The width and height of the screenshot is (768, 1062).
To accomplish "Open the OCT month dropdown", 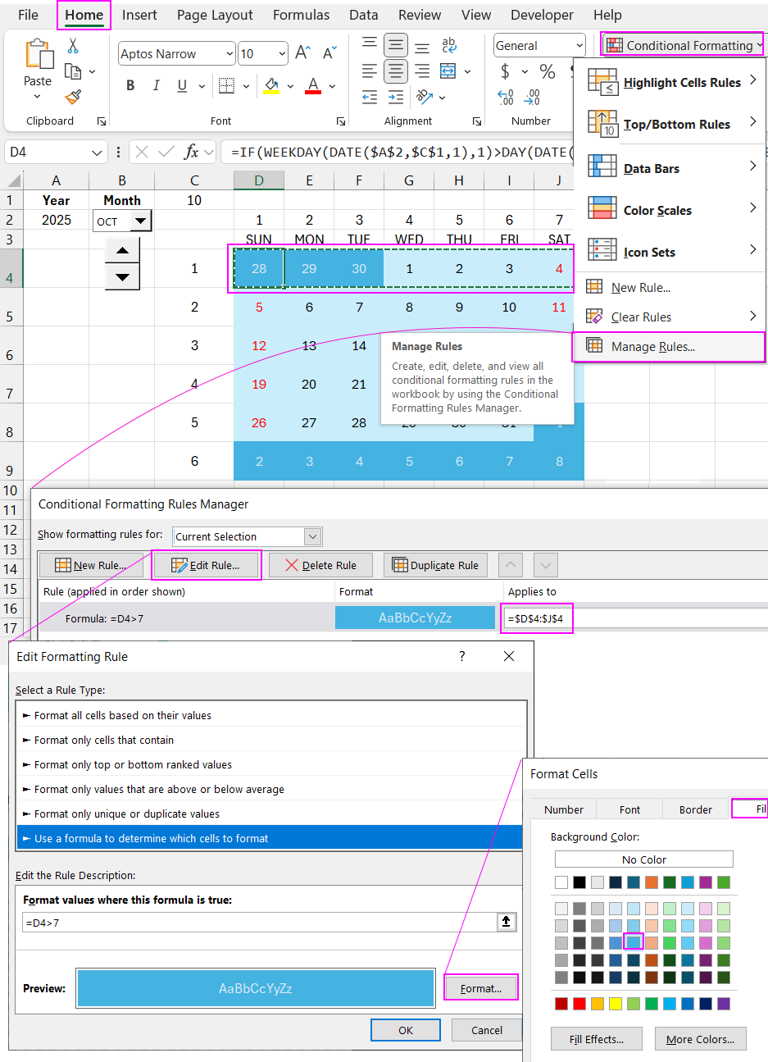I will 139,221.
